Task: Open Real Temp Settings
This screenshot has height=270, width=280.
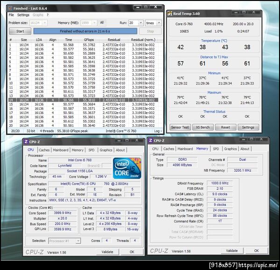Action: [248, 127]
